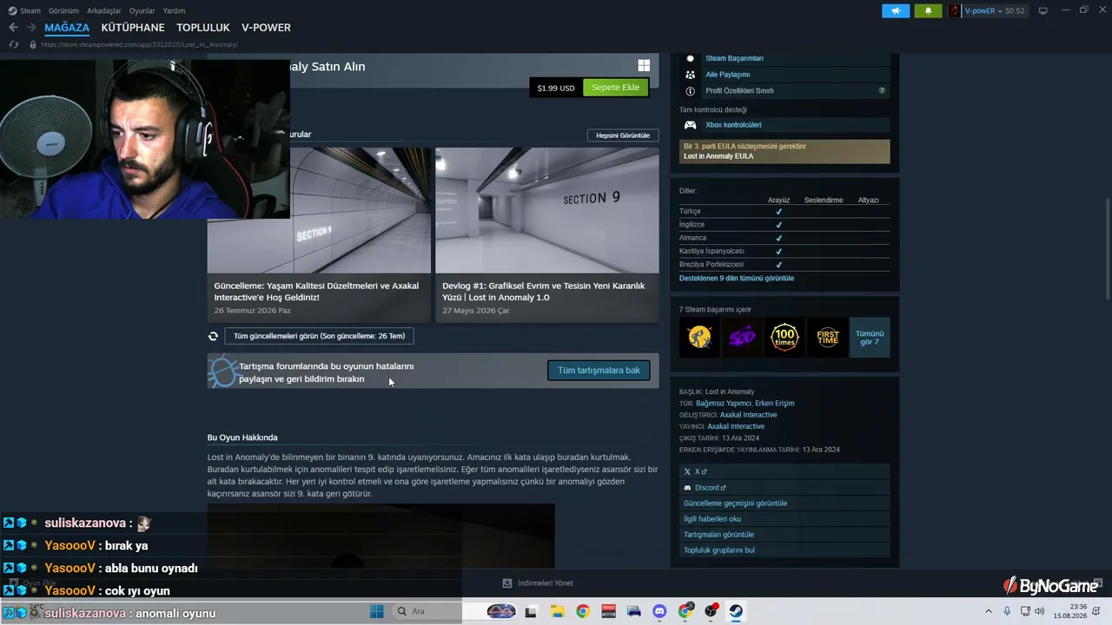This screenshot has height=625, width=1112.
Task: Click 'Tümünü gör 7' achievements tile
Action: (x=870, y=337)
